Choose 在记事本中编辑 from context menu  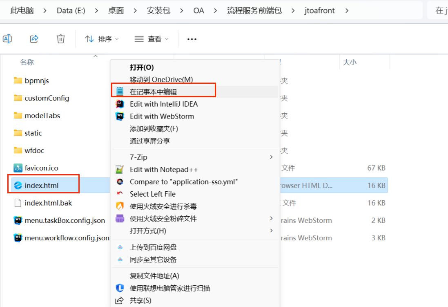(153, 92)
